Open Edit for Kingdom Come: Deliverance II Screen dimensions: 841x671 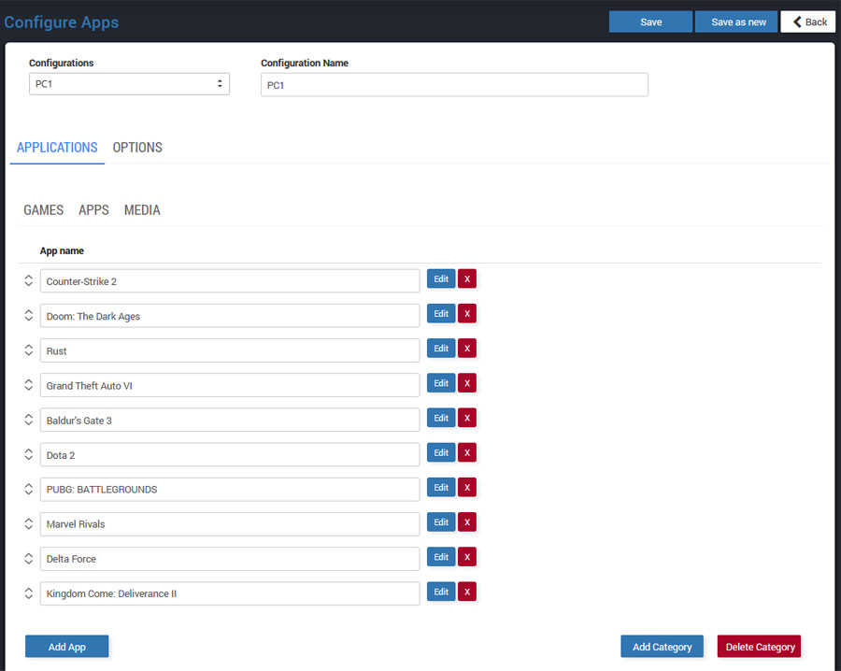pos(441,592)
